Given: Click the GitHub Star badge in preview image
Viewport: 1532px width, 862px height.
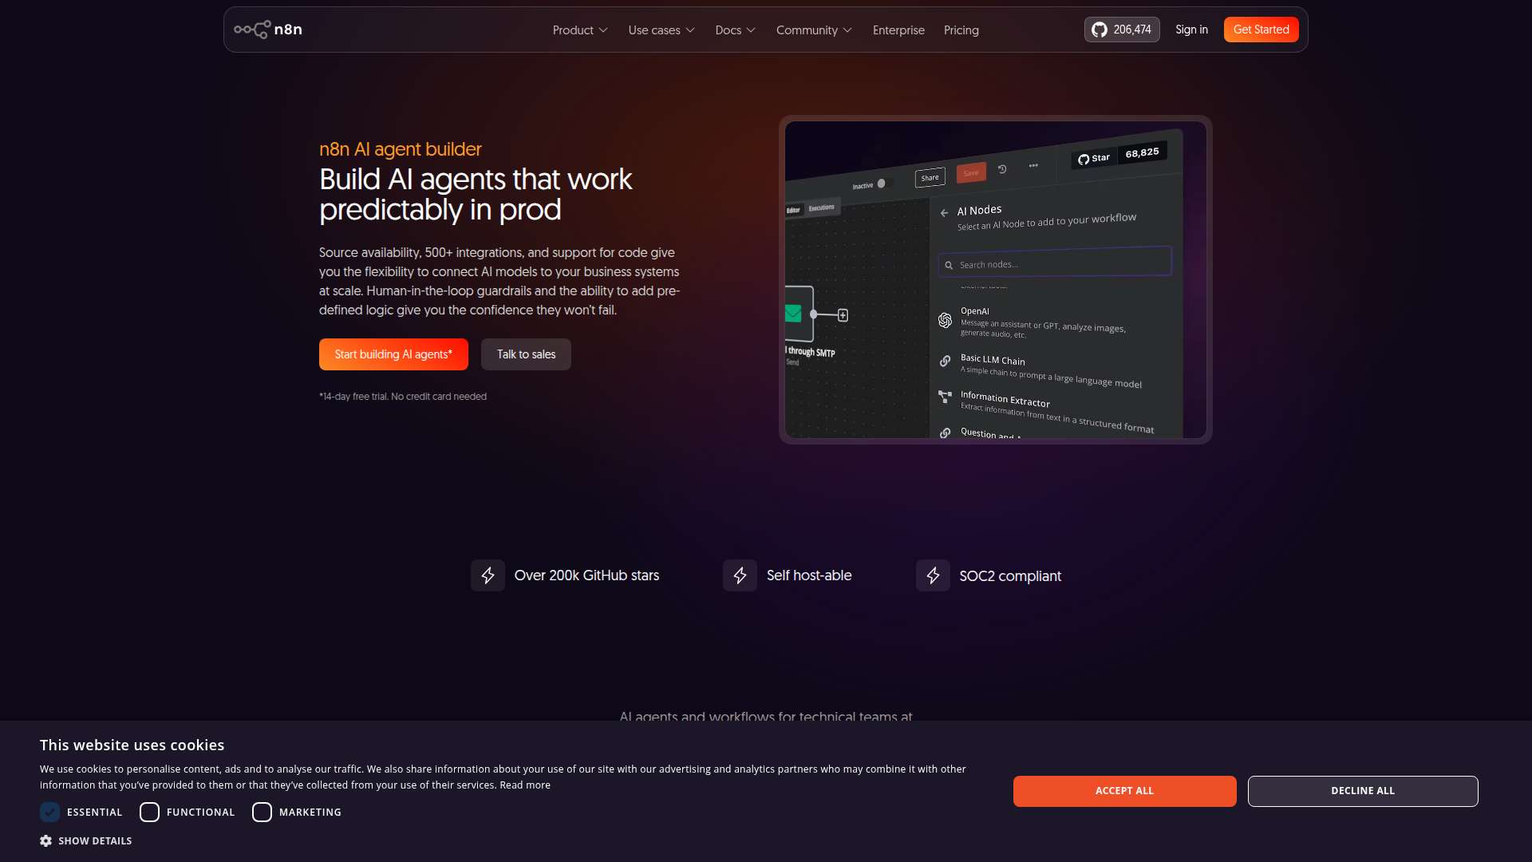Looking at the screenshot, I should click(x=1119, y=156).
